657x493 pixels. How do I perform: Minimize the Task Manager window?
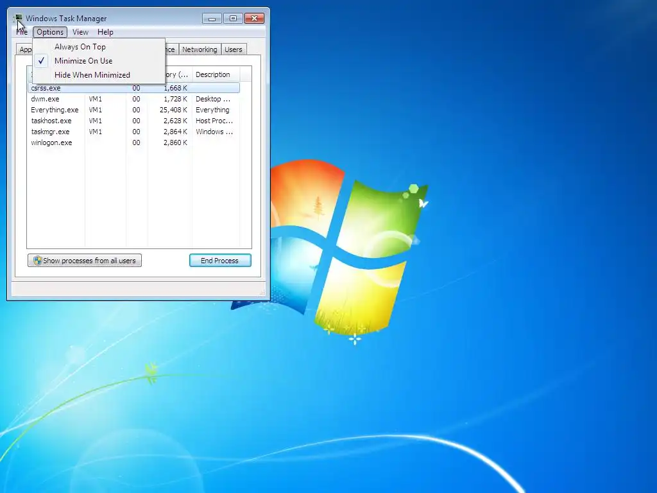(x=212, y=19)
